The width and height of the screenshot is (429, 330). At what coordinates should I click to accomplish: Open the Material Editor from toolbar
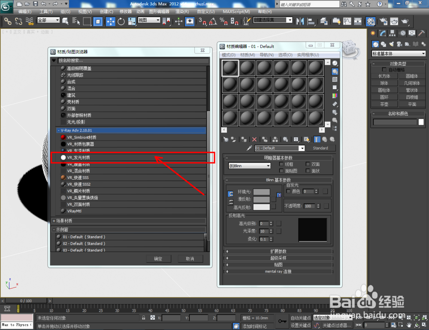pyautogui.click(x=371, y=21)
